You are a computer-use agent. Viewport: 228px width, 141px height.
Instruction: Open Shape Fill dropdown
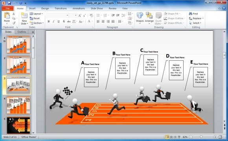click(x=172, y=14)
